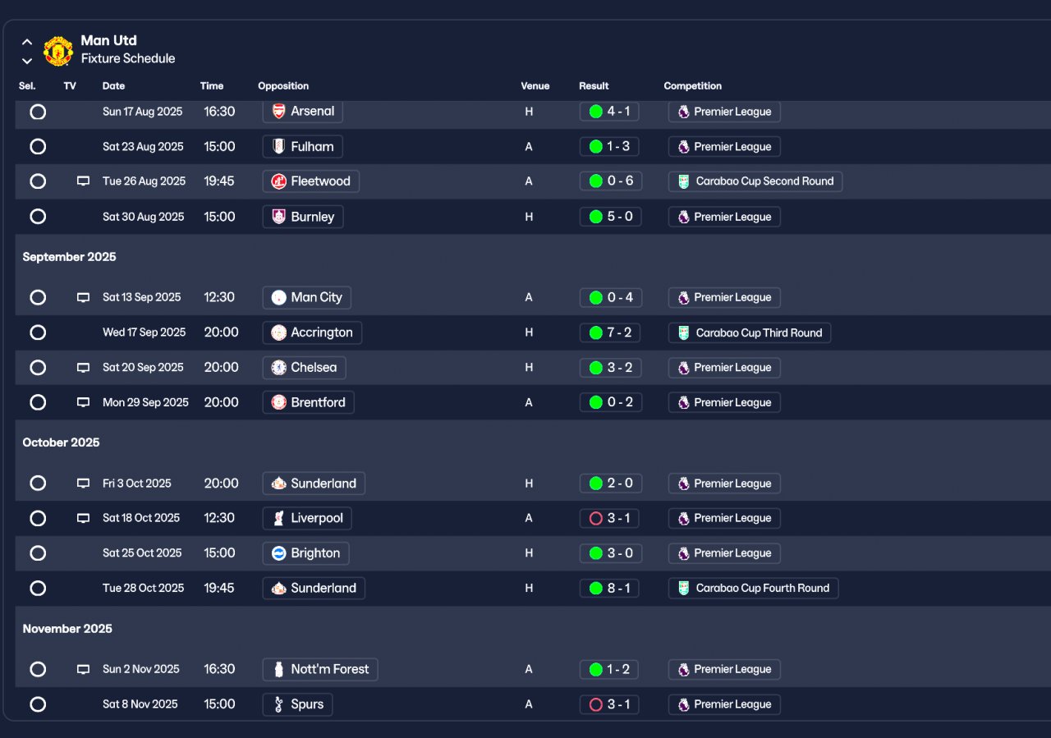Open the Brighton opposition button
Image resolution: width=1051 pixels, height=738 pixels.
coord(306,553)
